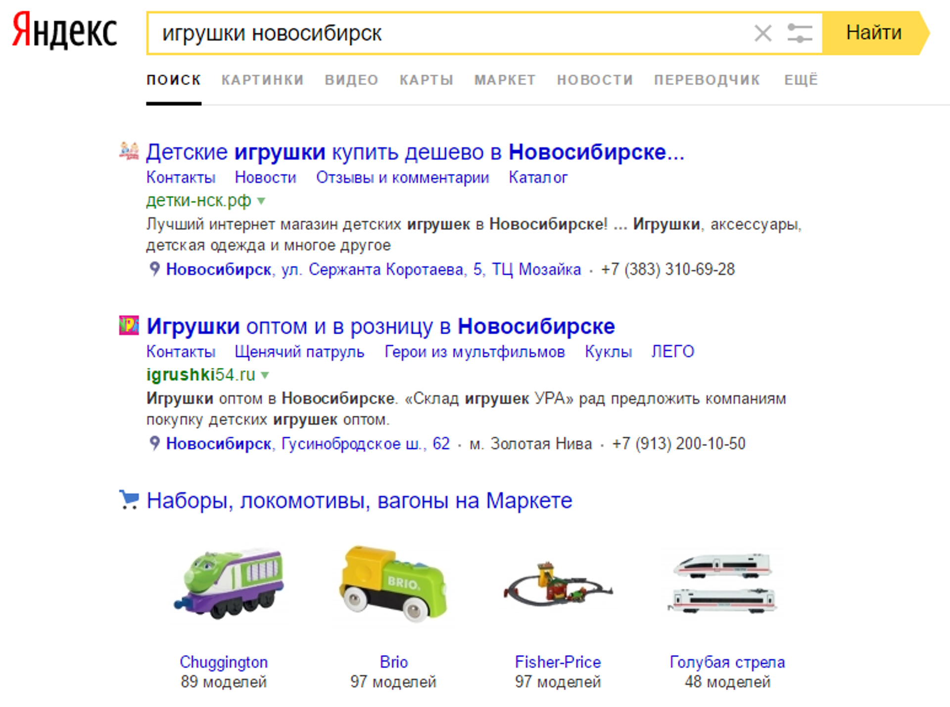Open Brio brand link
Image resolution: width=950 pixels, height=707 pixels.
point(394,662)
